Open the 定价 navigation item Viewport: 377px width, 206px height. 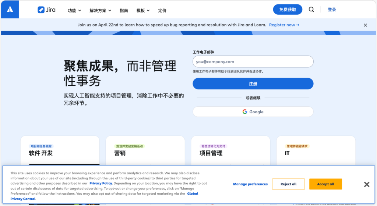pos(162,11)
